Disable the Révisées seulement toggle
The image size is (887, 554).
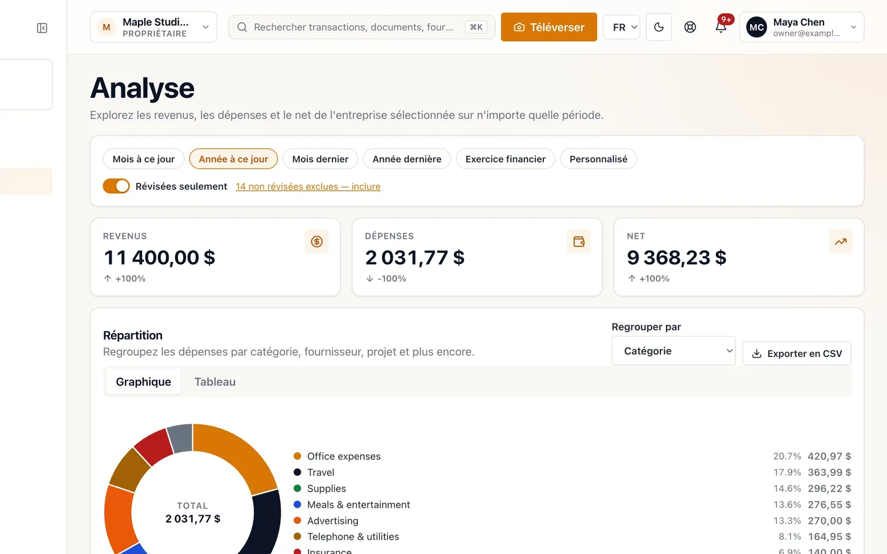pos(116,186)
